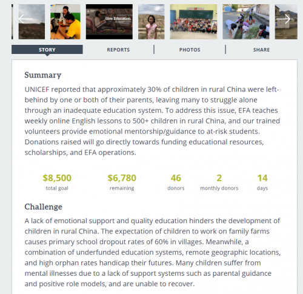Click the 2 monthly donors count
Viewport: 303px width, 294px height.
[x=219, y=178]
